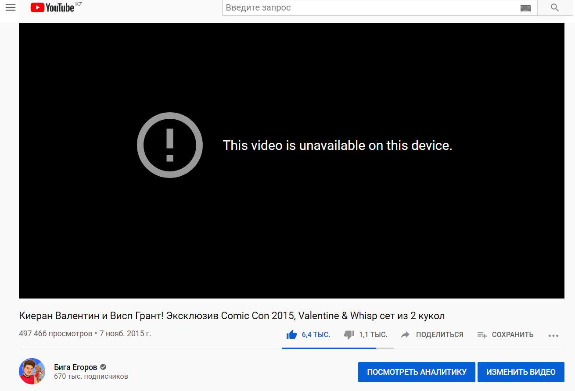575x391 pixels.
Task: Open the Бига Егоров channel name link
Action: 75,367
